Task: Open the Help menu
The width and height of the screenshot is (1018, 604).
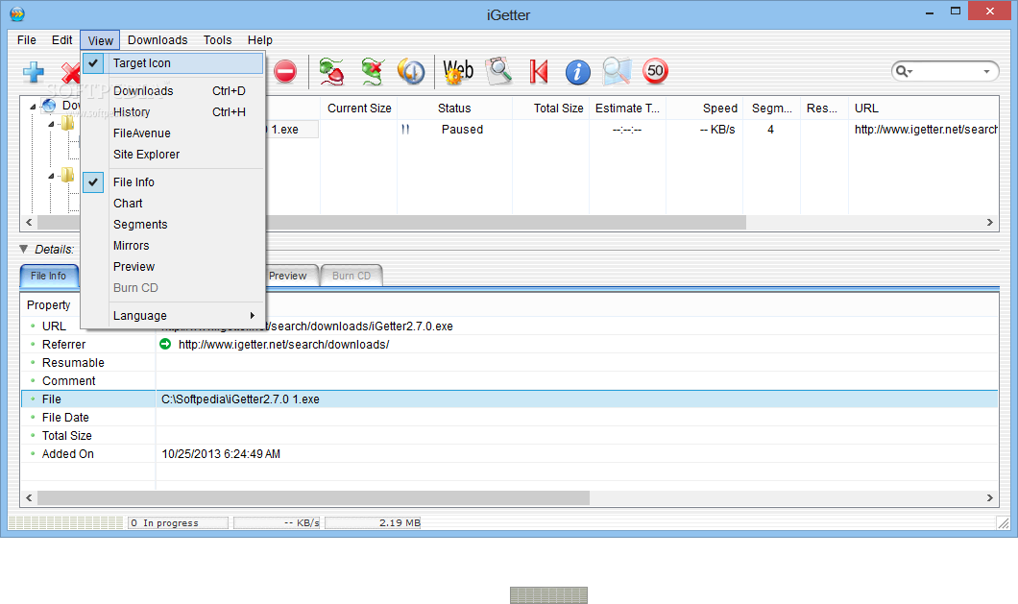Action: point(259,40)
